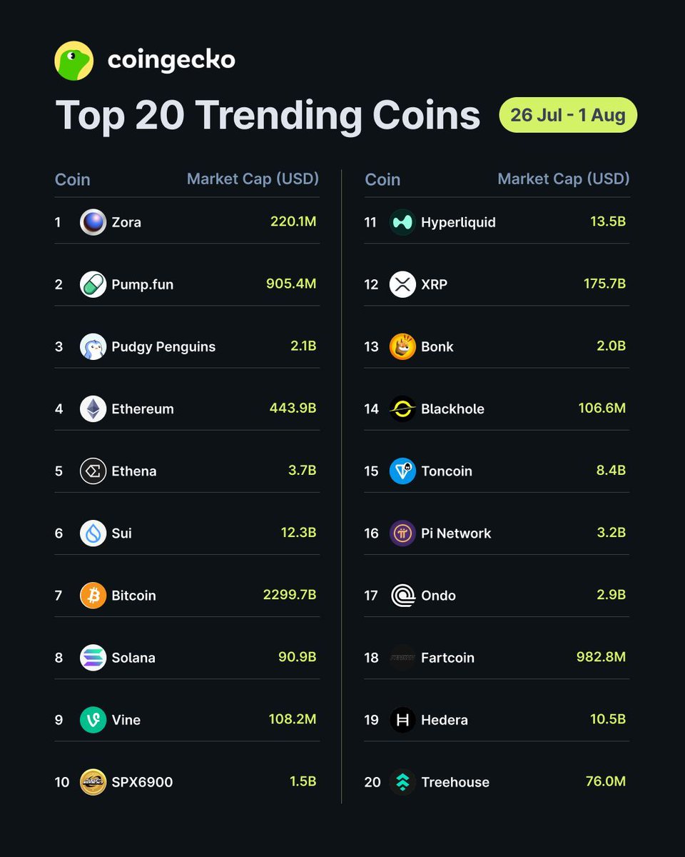Click the XRP logo icon

coord(402,284)
